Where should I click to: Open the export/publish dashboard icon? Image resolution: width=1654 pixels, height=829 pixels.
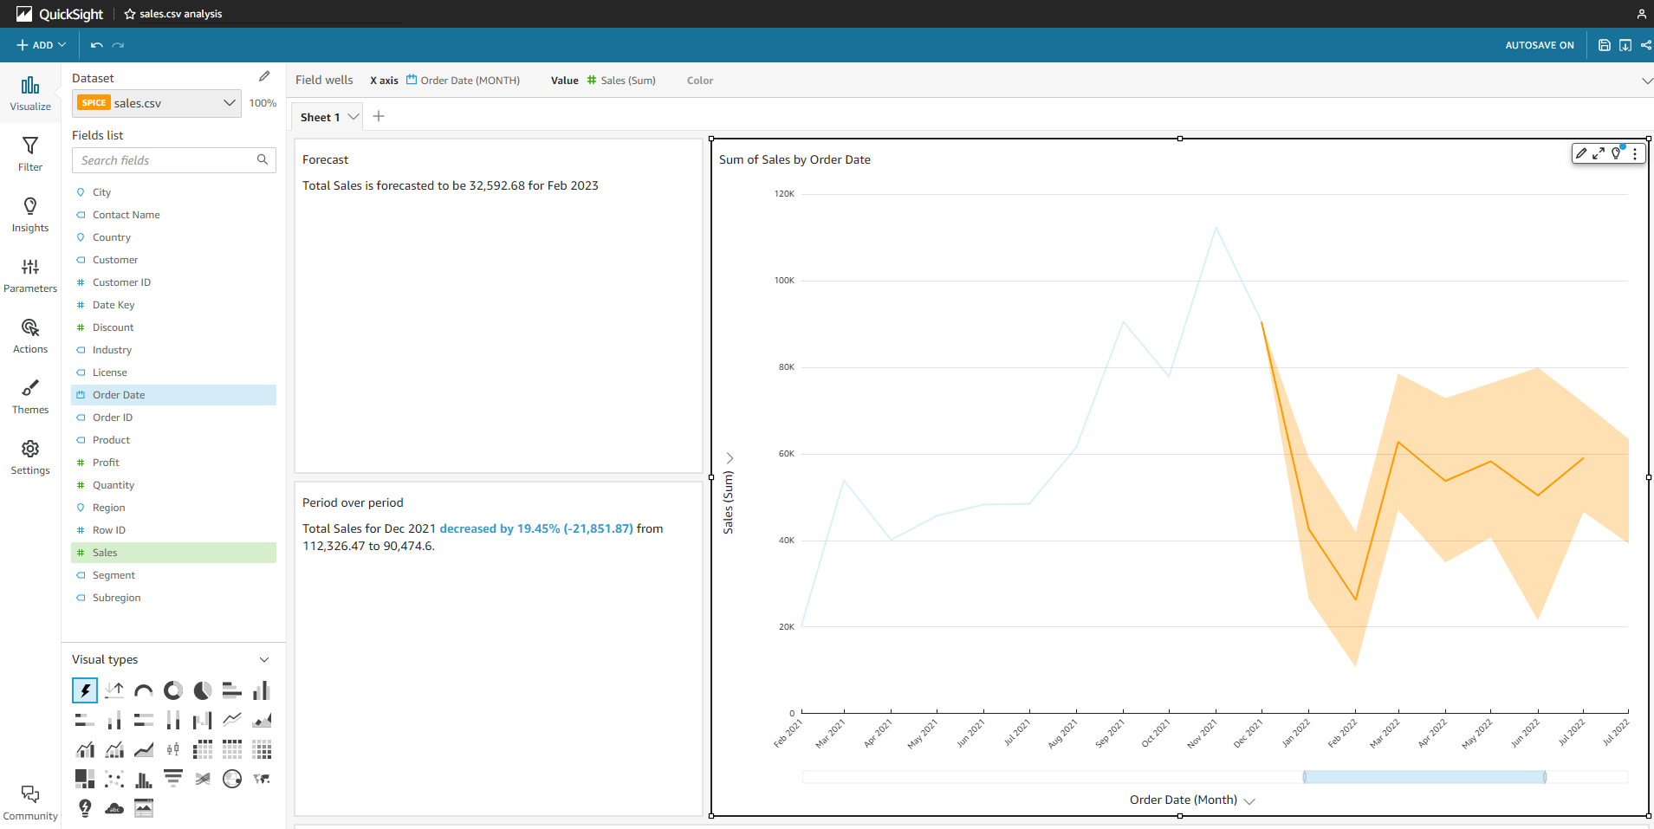pyautogui.click(x=1625, y=45)
